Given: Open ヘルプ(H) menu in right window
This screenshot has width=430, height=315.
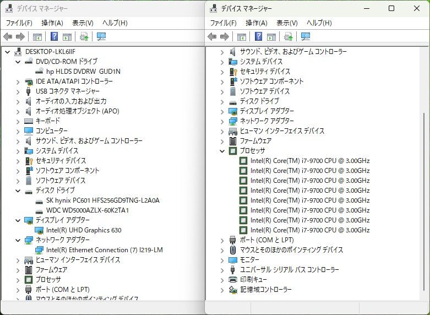Looking at the screenshot, I should click(x=319, y=23).
